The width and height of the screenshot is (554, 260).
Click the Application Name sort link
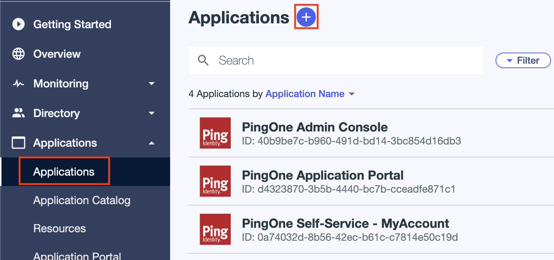click(305, 94)
